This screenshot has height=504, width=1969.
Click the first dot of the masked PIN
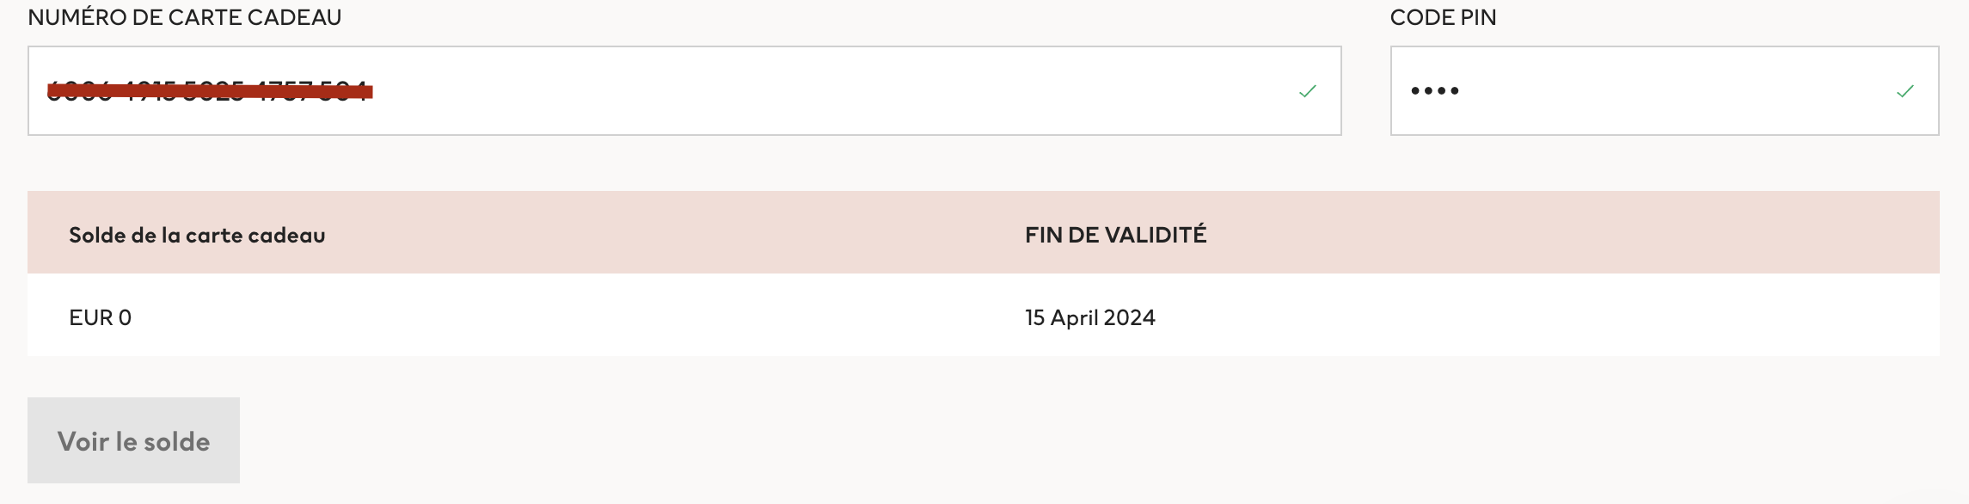tap(1415, 91)
